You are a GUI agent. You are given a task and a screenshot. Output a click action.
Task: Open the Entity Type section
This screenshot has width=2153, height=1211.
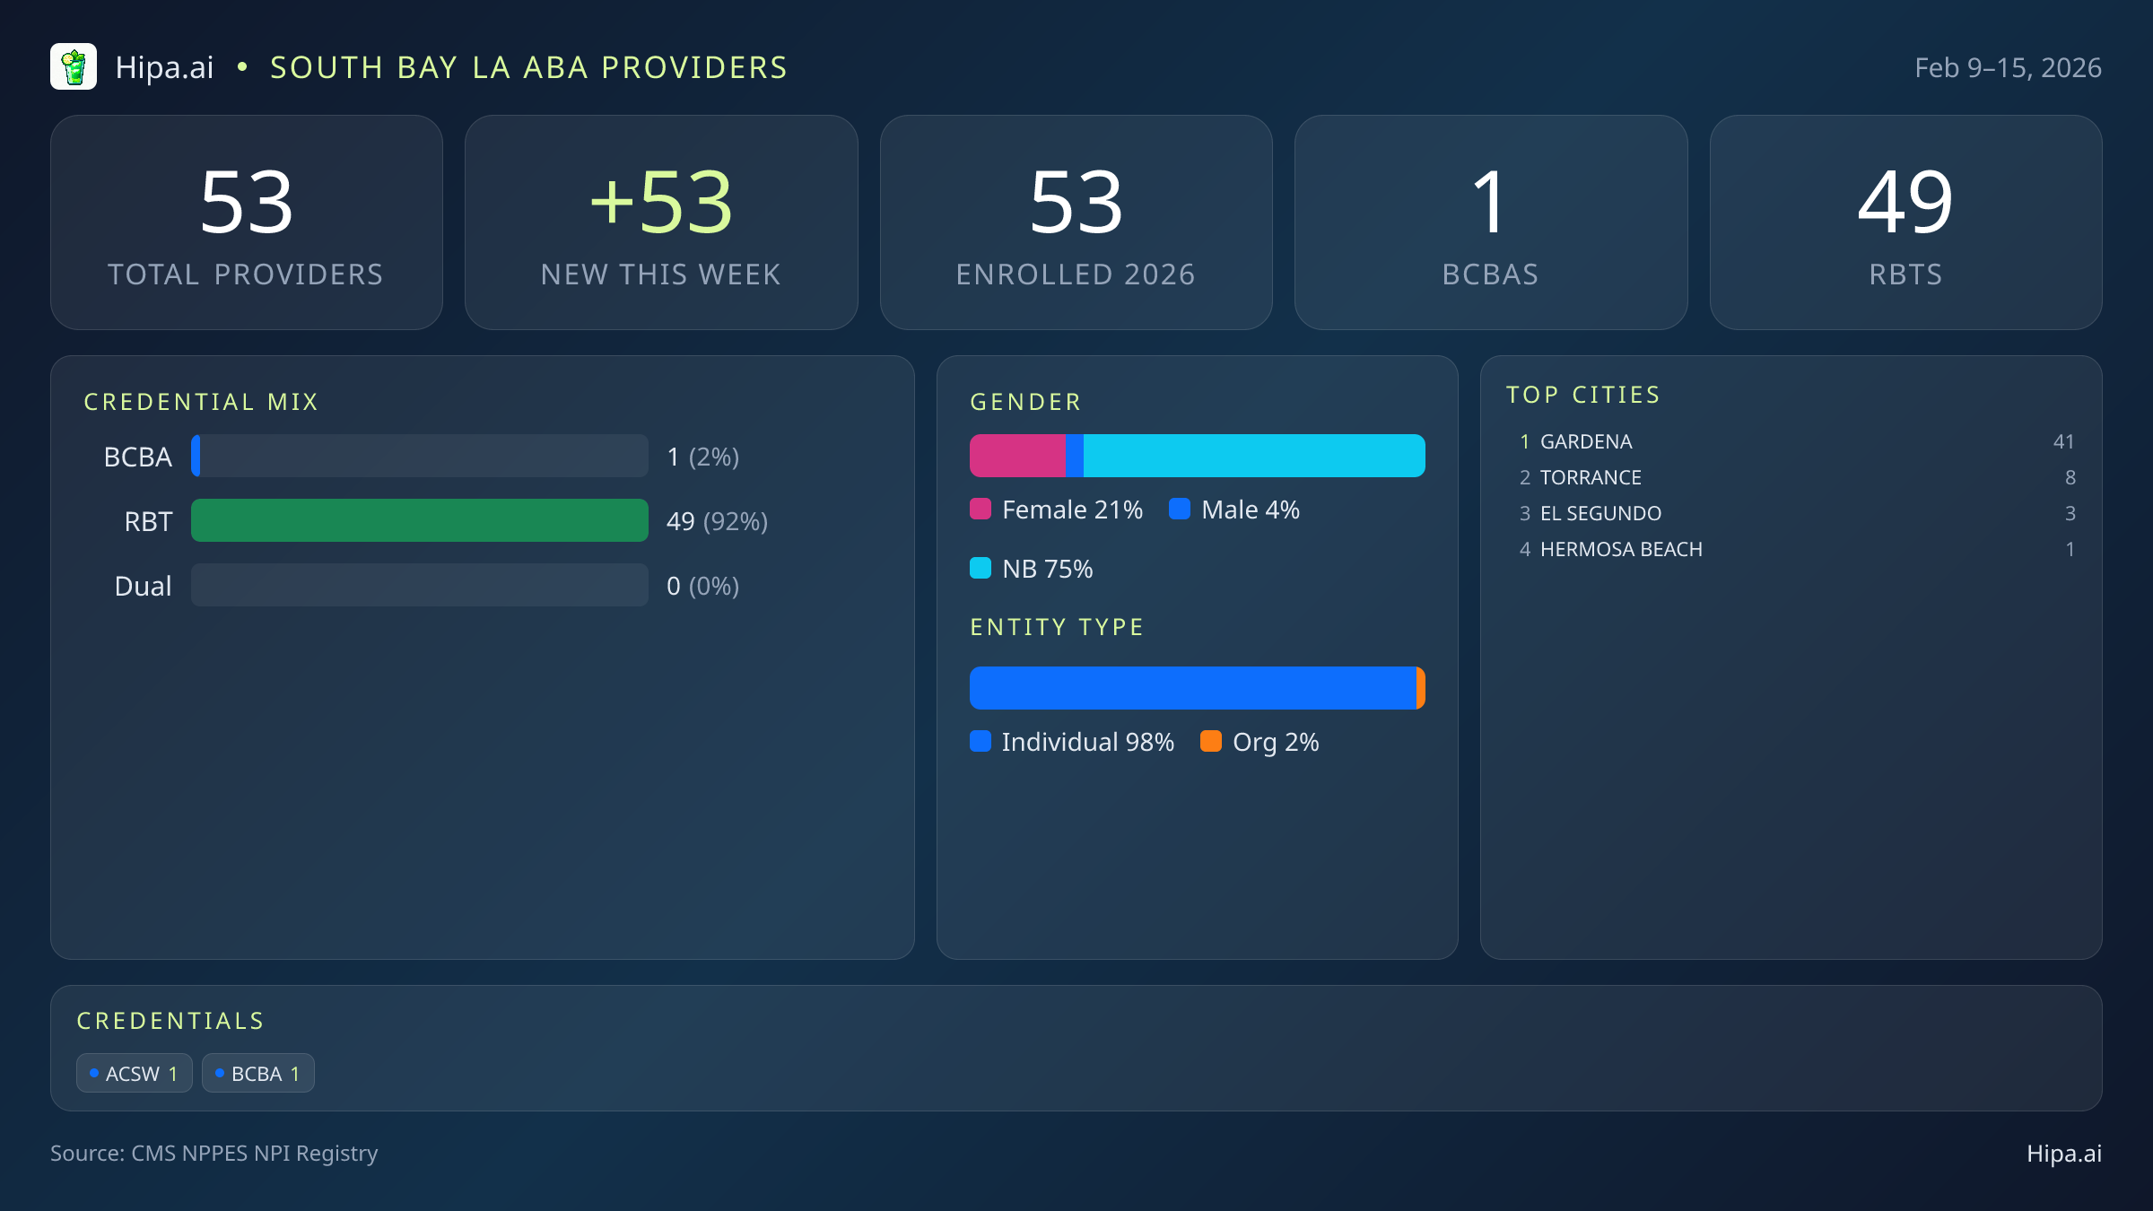pyautogui.click(x=1056, y=627)
